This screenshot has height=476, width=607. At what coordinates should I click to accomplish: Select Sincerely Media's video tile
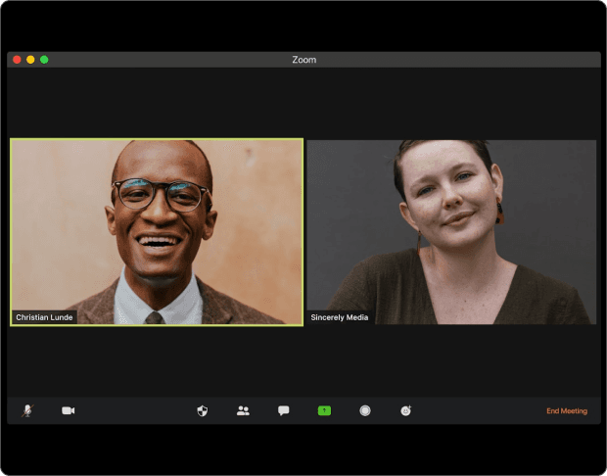click(x=451, y=230)
